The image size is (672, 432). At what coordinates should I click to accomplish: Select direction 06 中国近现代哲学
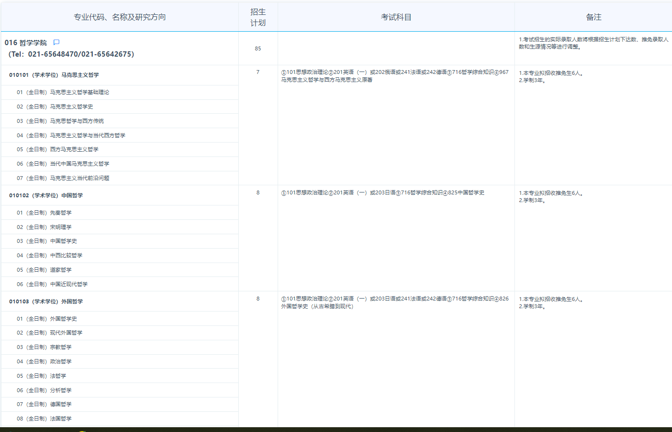(52, 284)
